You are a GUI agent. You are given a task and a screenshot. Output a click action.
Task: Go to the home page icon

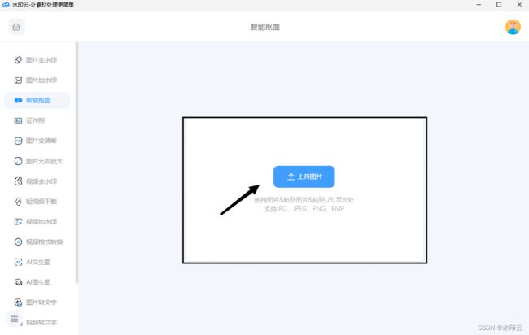pyautogui.click(x=16, y=27)
